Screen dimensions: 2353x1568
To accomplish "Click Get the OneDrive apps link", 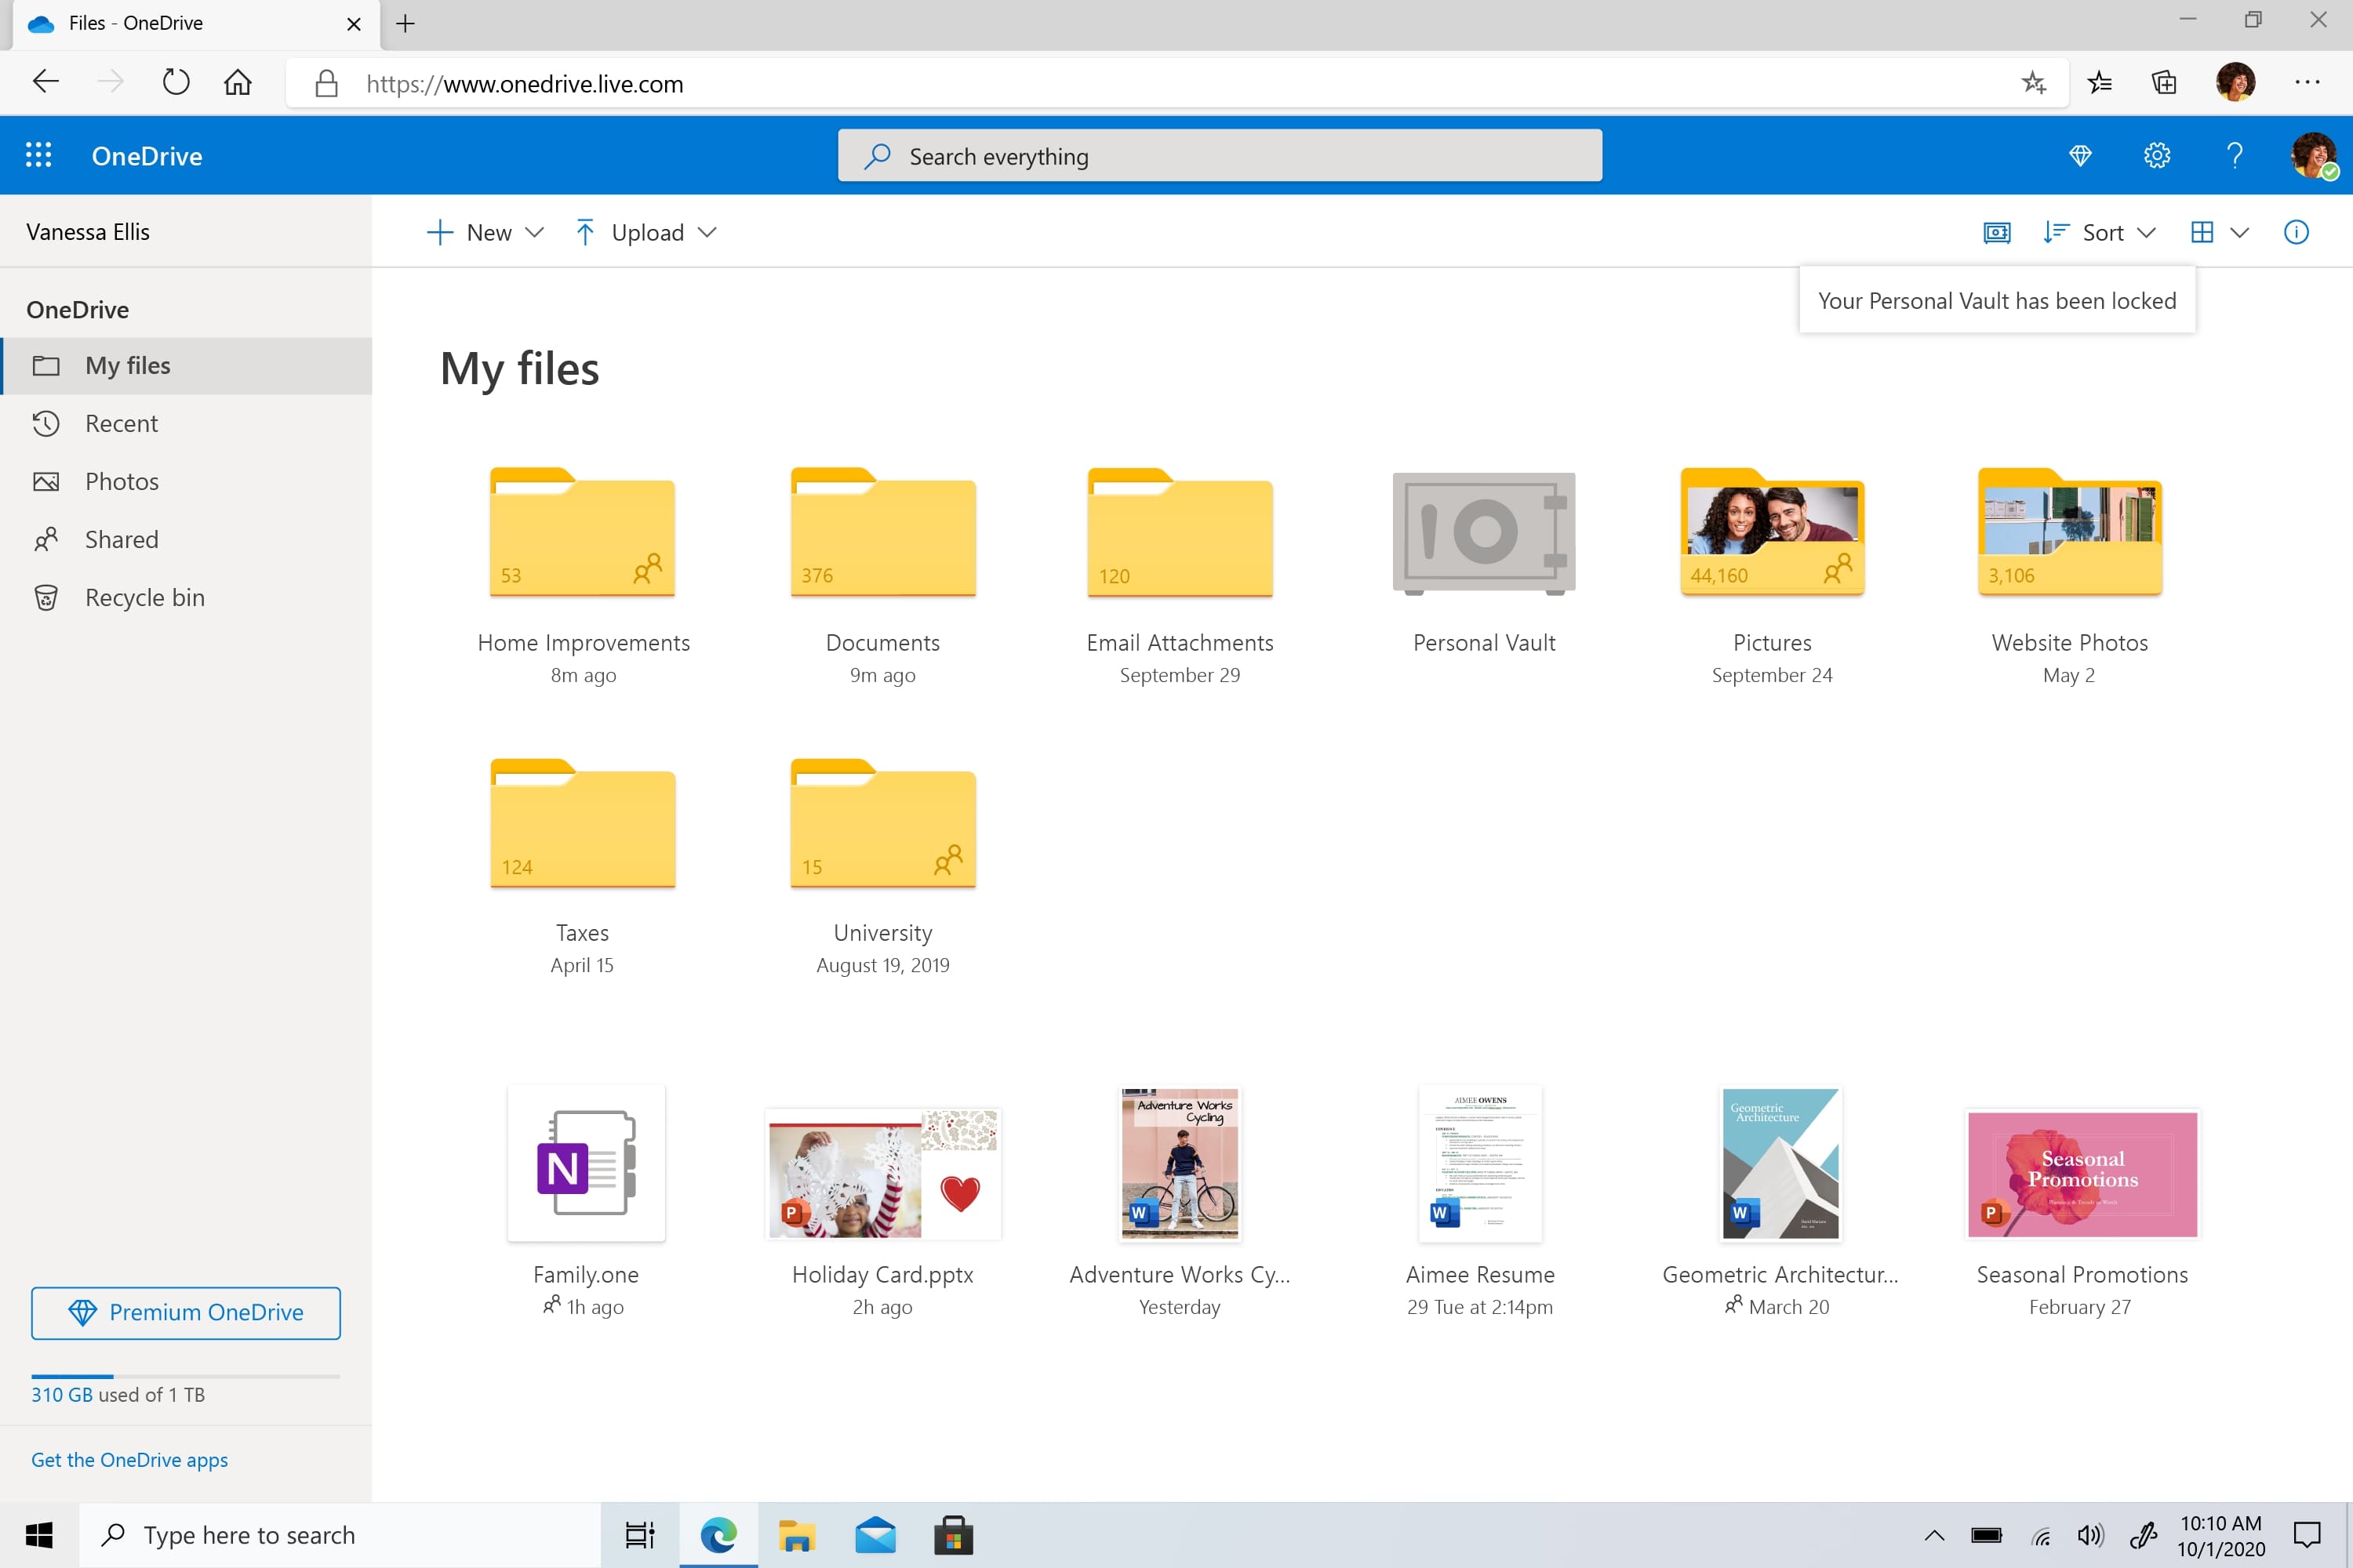I will (x=129, y=1459).
